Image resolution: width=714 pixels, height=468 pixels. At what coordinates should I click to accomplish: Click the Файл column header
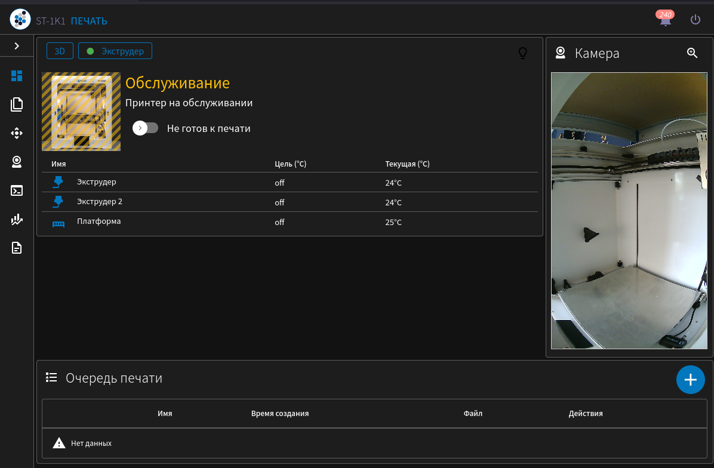pyautogui.click(x=473, y=413)
